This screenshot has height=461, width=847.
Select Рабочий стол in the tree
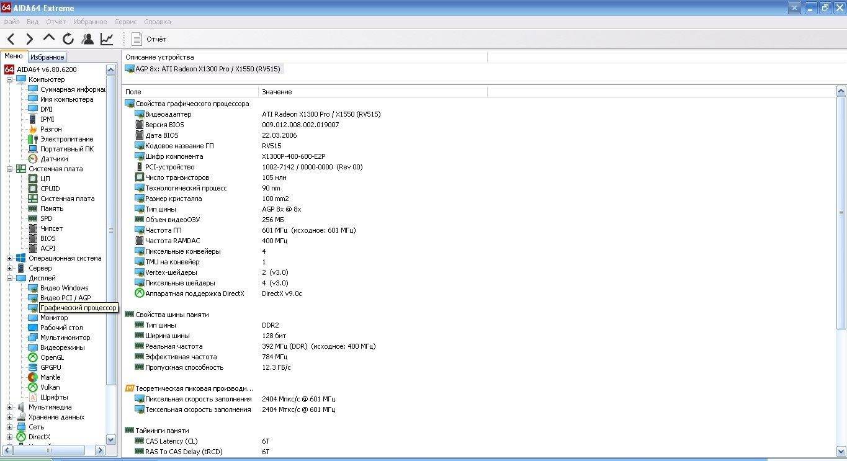(x=61, y=328)
